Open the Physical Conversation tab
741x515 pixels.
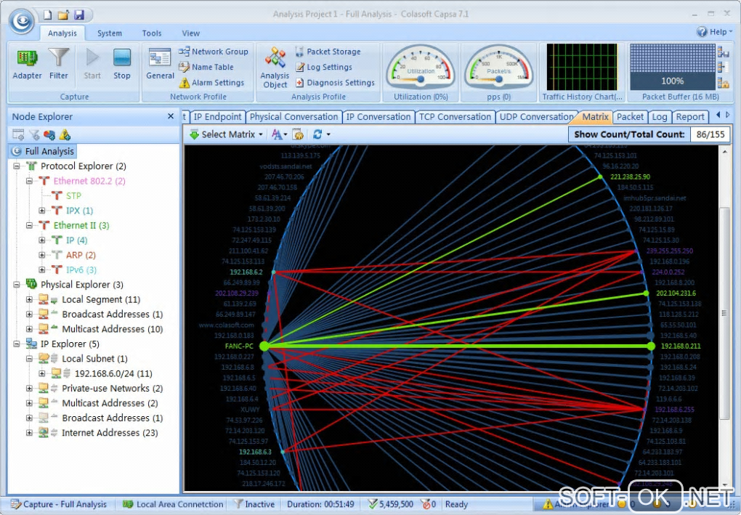pyautogui.click(x=294, y=117)
